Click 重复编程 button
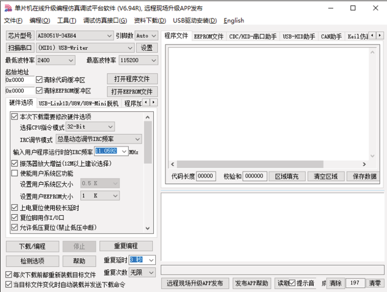 (x=126, y=246)
